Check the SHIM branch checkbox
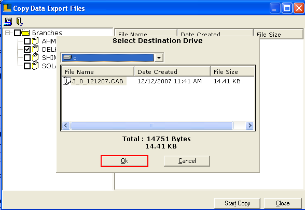 click(27, 57)
